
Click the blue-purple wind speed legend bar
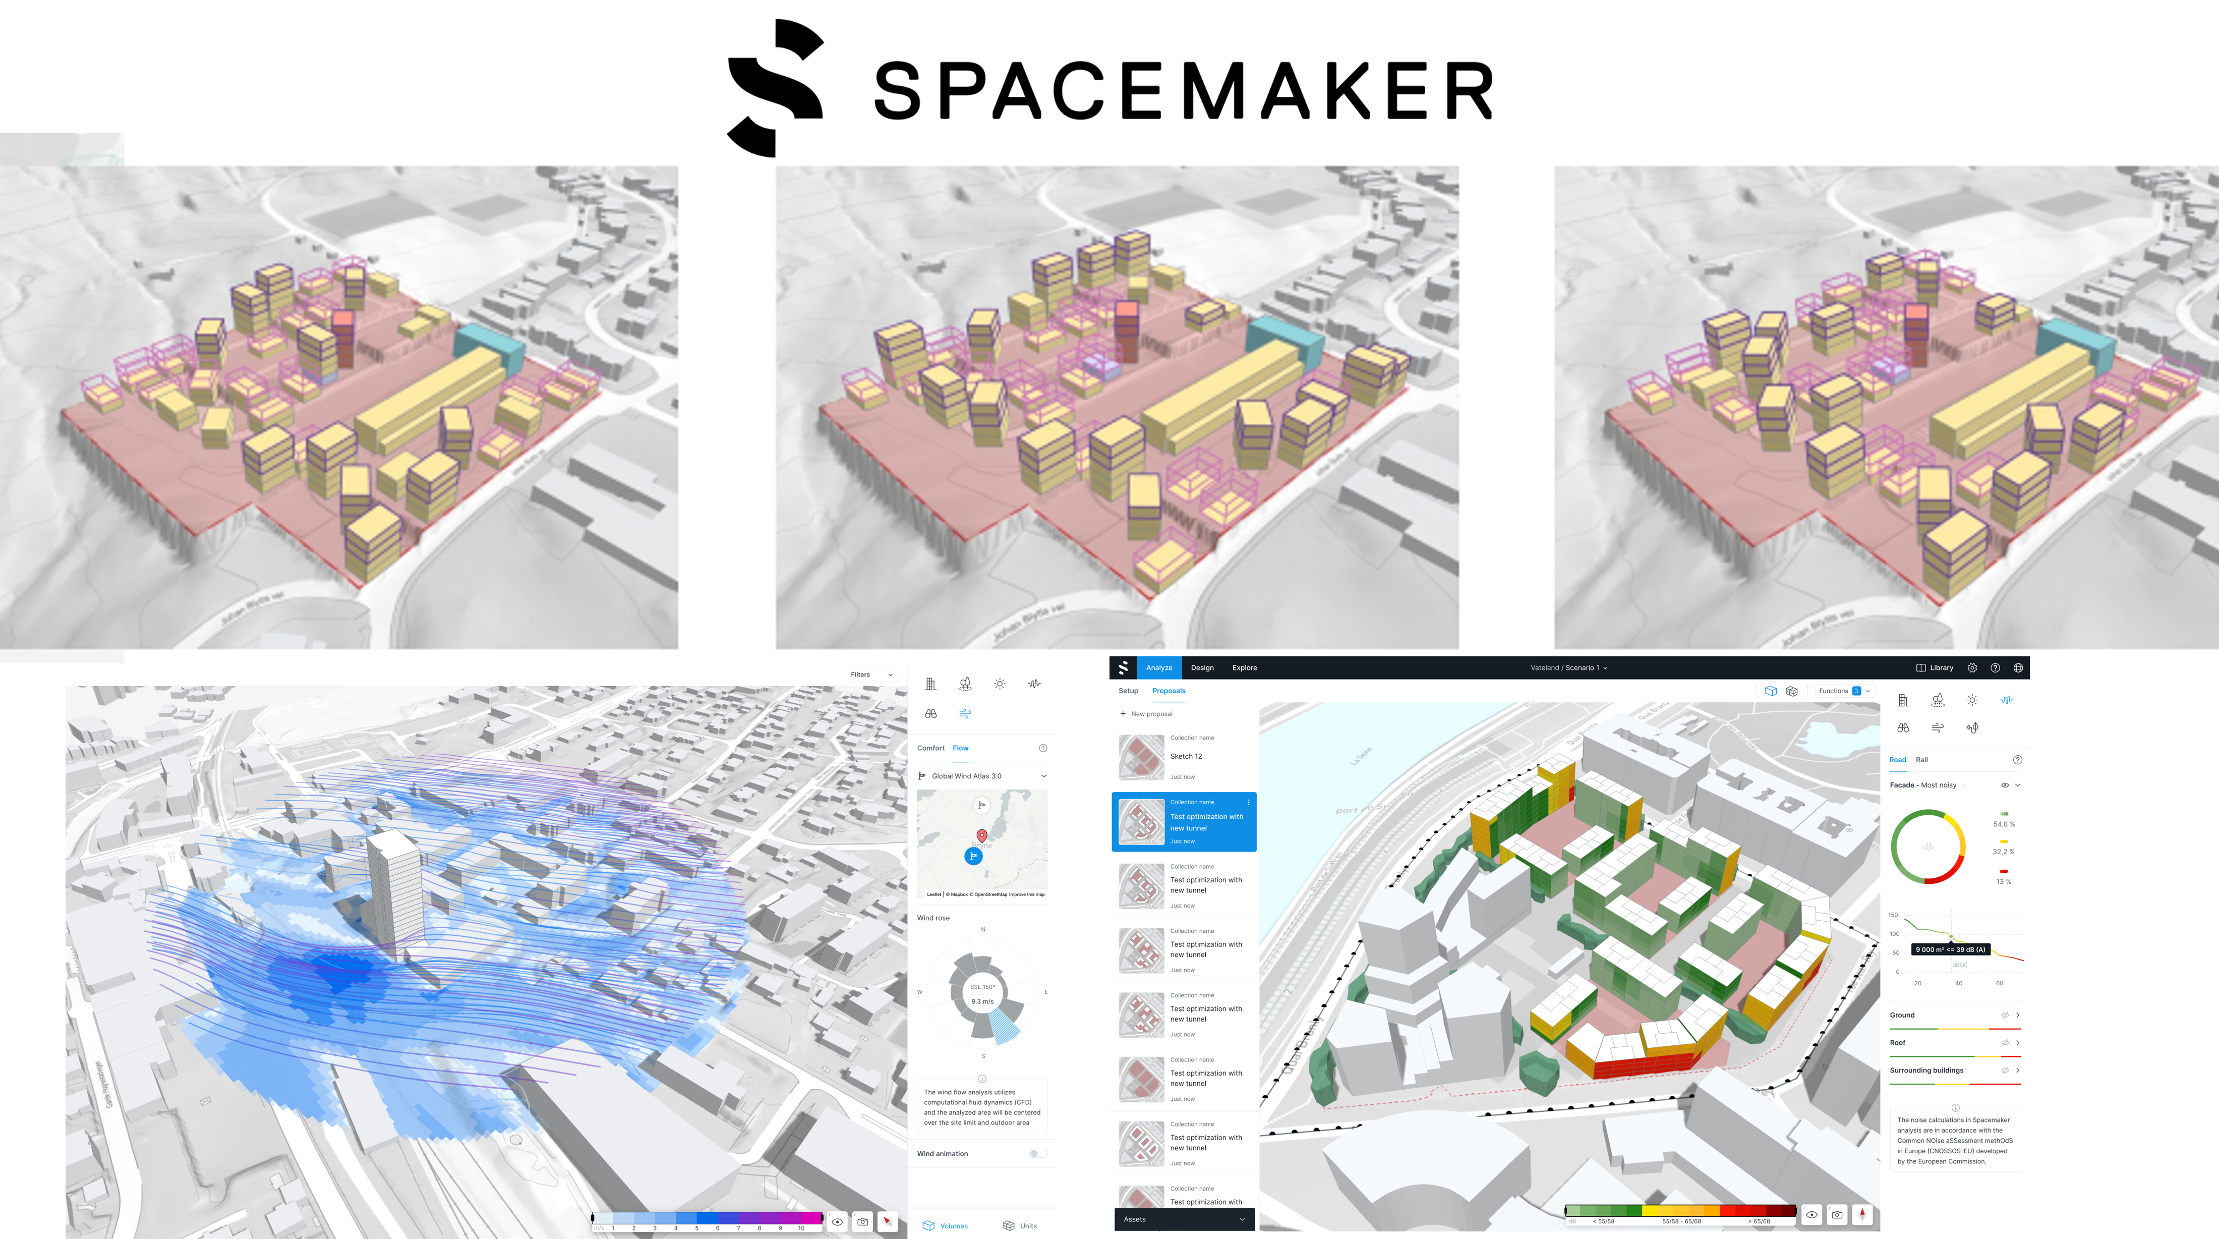(x=707, y=1218)
